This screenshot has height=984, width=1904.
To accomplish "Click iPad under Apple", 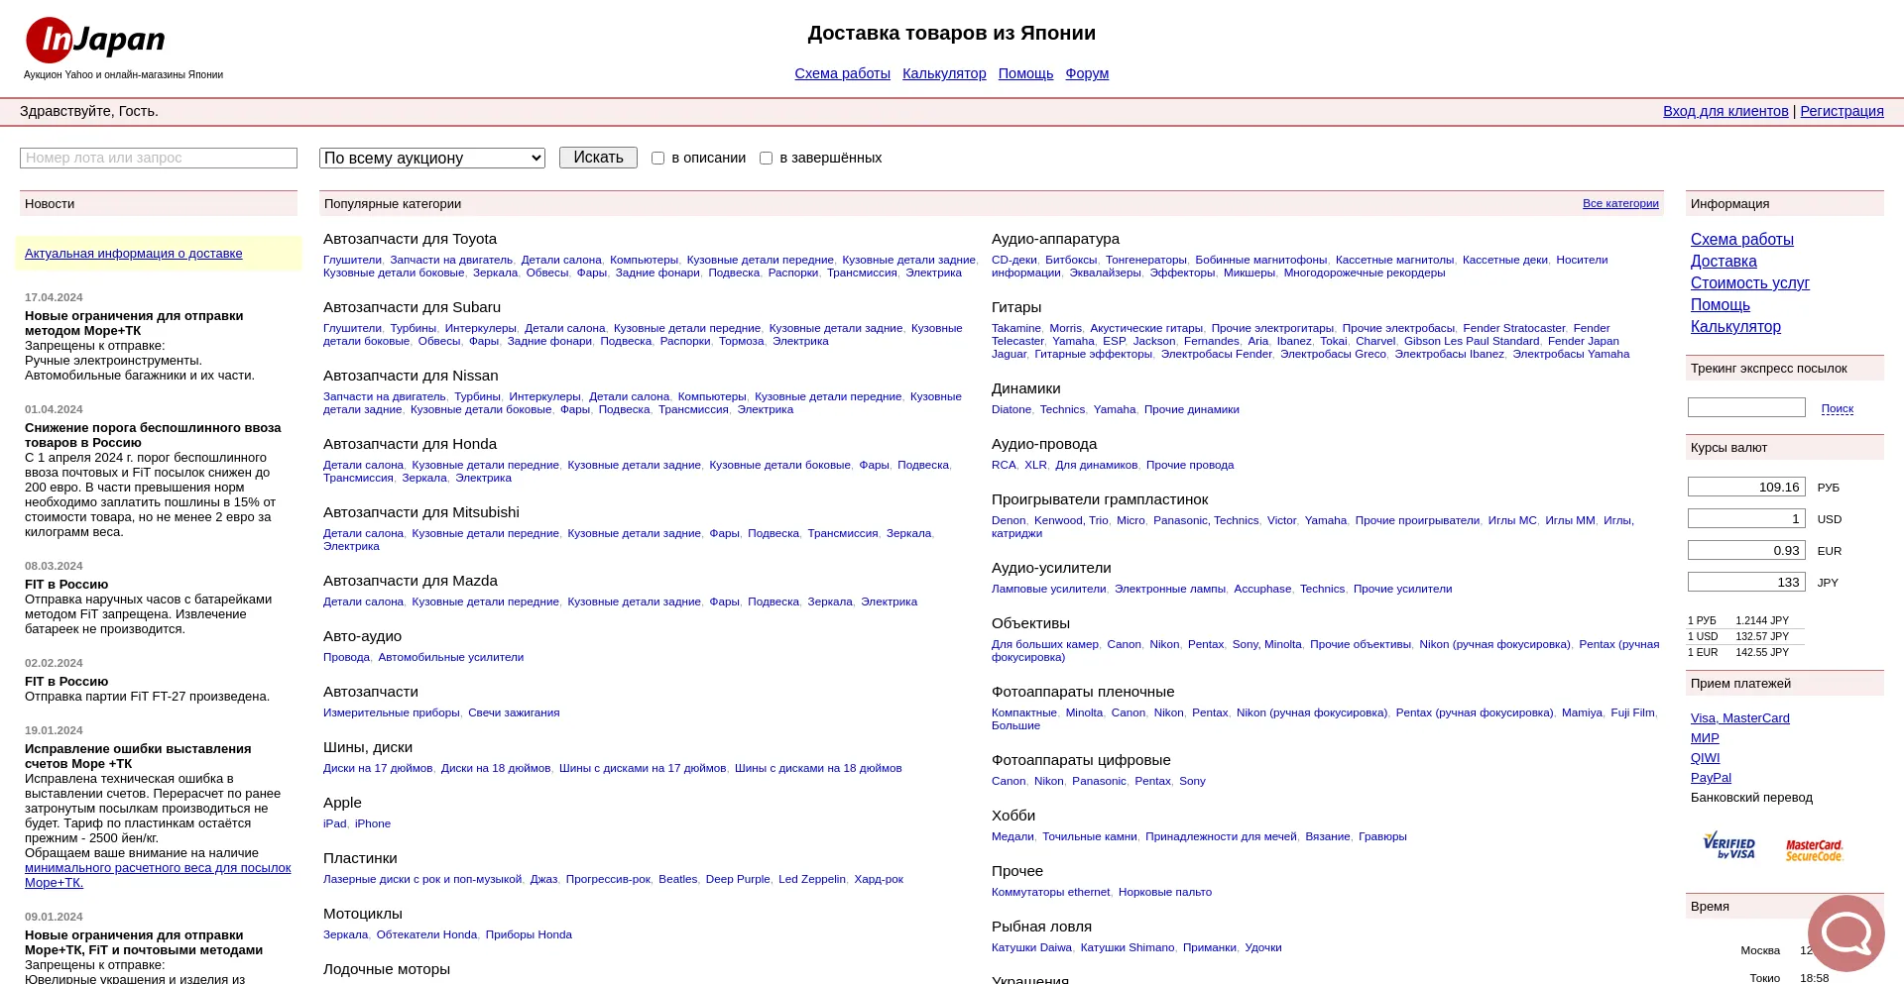I will (x=334, y=823).
